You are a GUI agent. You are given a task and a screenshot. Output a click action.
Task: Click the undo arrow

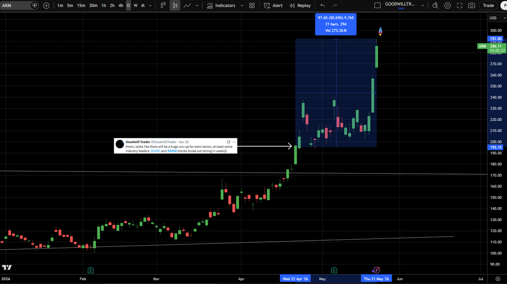pos(323,5)
